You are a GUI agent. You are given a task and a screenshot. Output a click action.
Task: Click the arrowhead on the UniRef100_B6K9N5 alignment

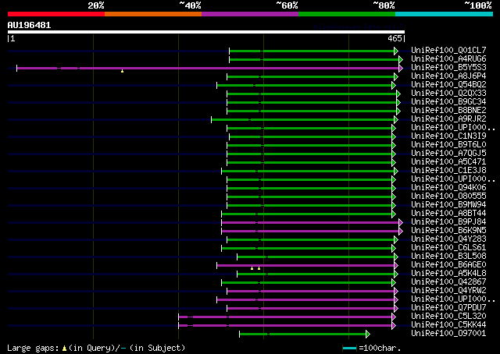400,231
